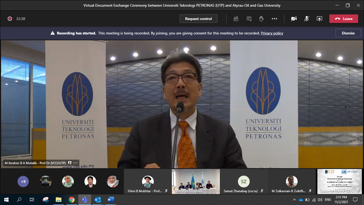Turn on your camera
This screenshot has width=364, height=205.
pos(294,19)
